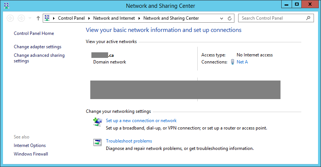Click the Back navigation arrow
The width and height of the screenshot is (321, 167).
click(x=10, y=18)
